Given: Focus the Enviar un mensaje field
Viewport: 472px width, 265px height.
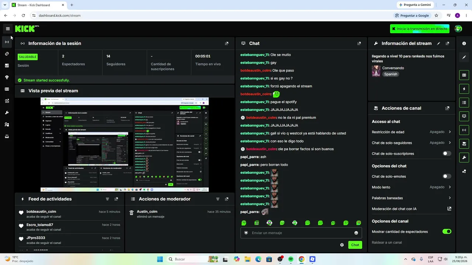Looking at the screenshot, I should coord(301,233).
